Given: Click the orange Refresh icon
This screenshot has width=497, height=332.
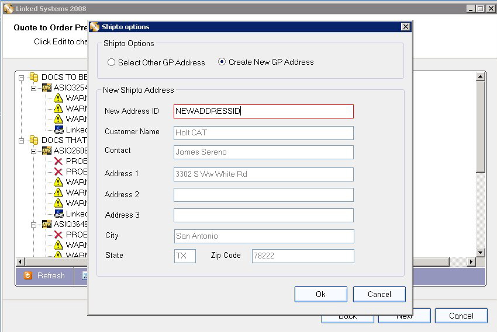Looking at the screenshot, I should click(x=28, y=275).
